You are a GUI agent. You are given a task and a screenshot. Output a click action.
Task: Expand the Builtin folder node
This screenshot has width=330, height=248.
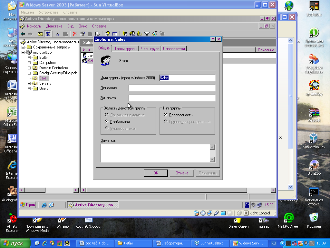tap(29, 57)
